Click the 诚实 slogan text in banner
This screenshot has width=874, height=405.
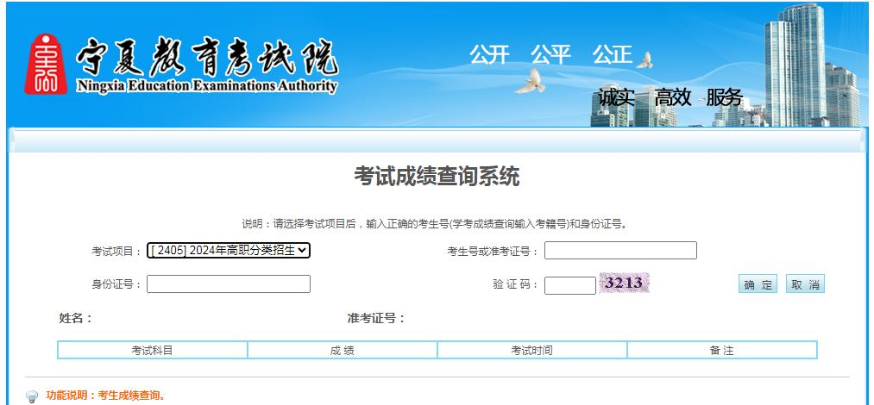[617, 97]
